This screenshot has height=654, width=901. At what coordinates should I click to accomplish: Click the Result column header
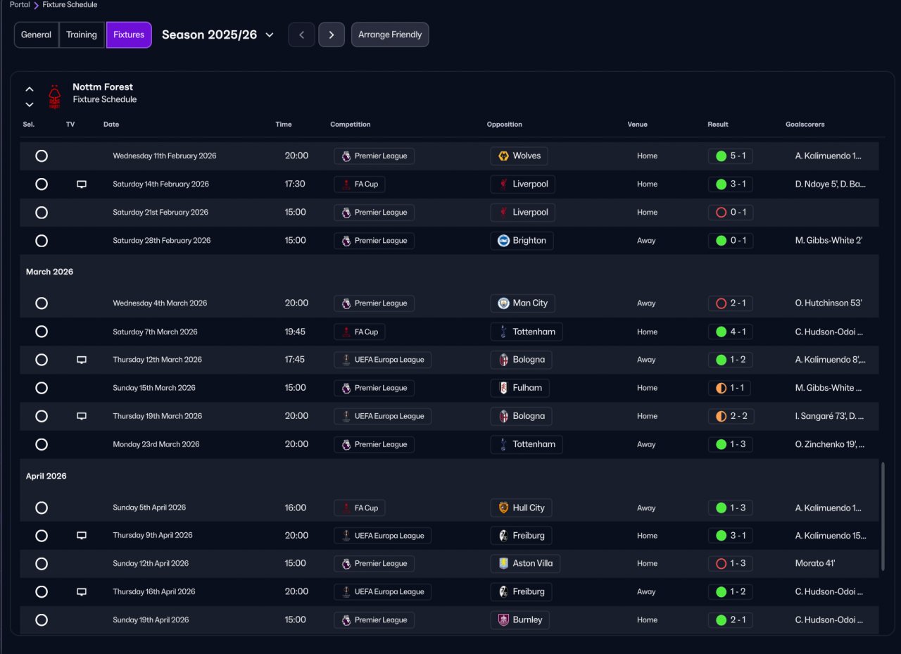pyautogui.click(x=718, y=125)
